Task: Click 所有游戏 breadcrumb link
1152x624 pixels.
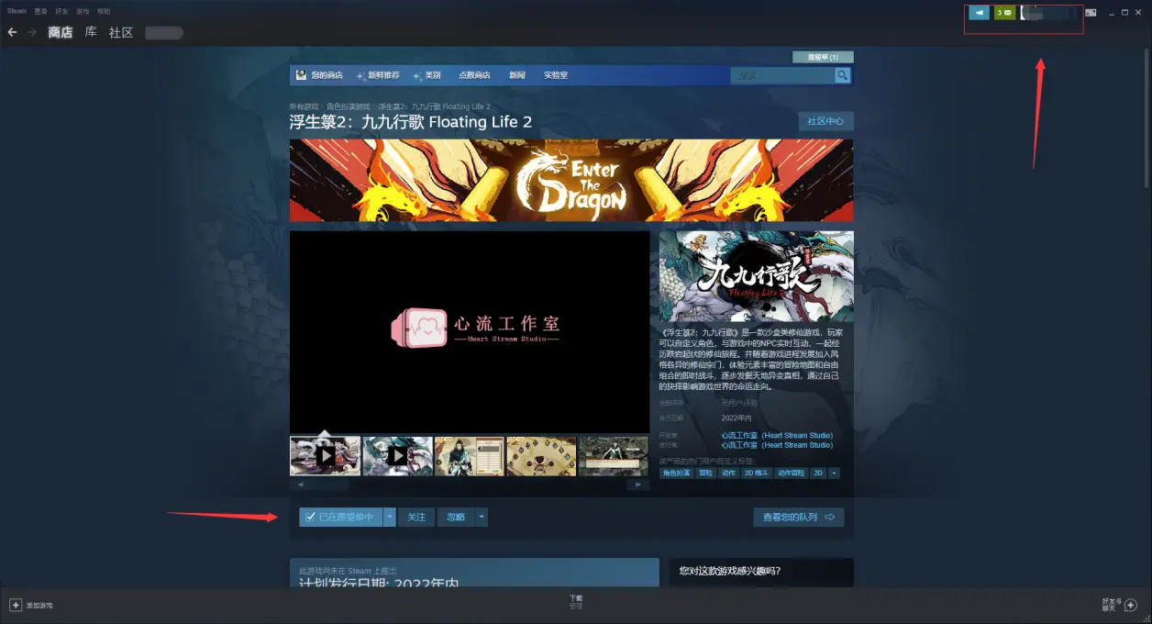Action: (305, 106)
